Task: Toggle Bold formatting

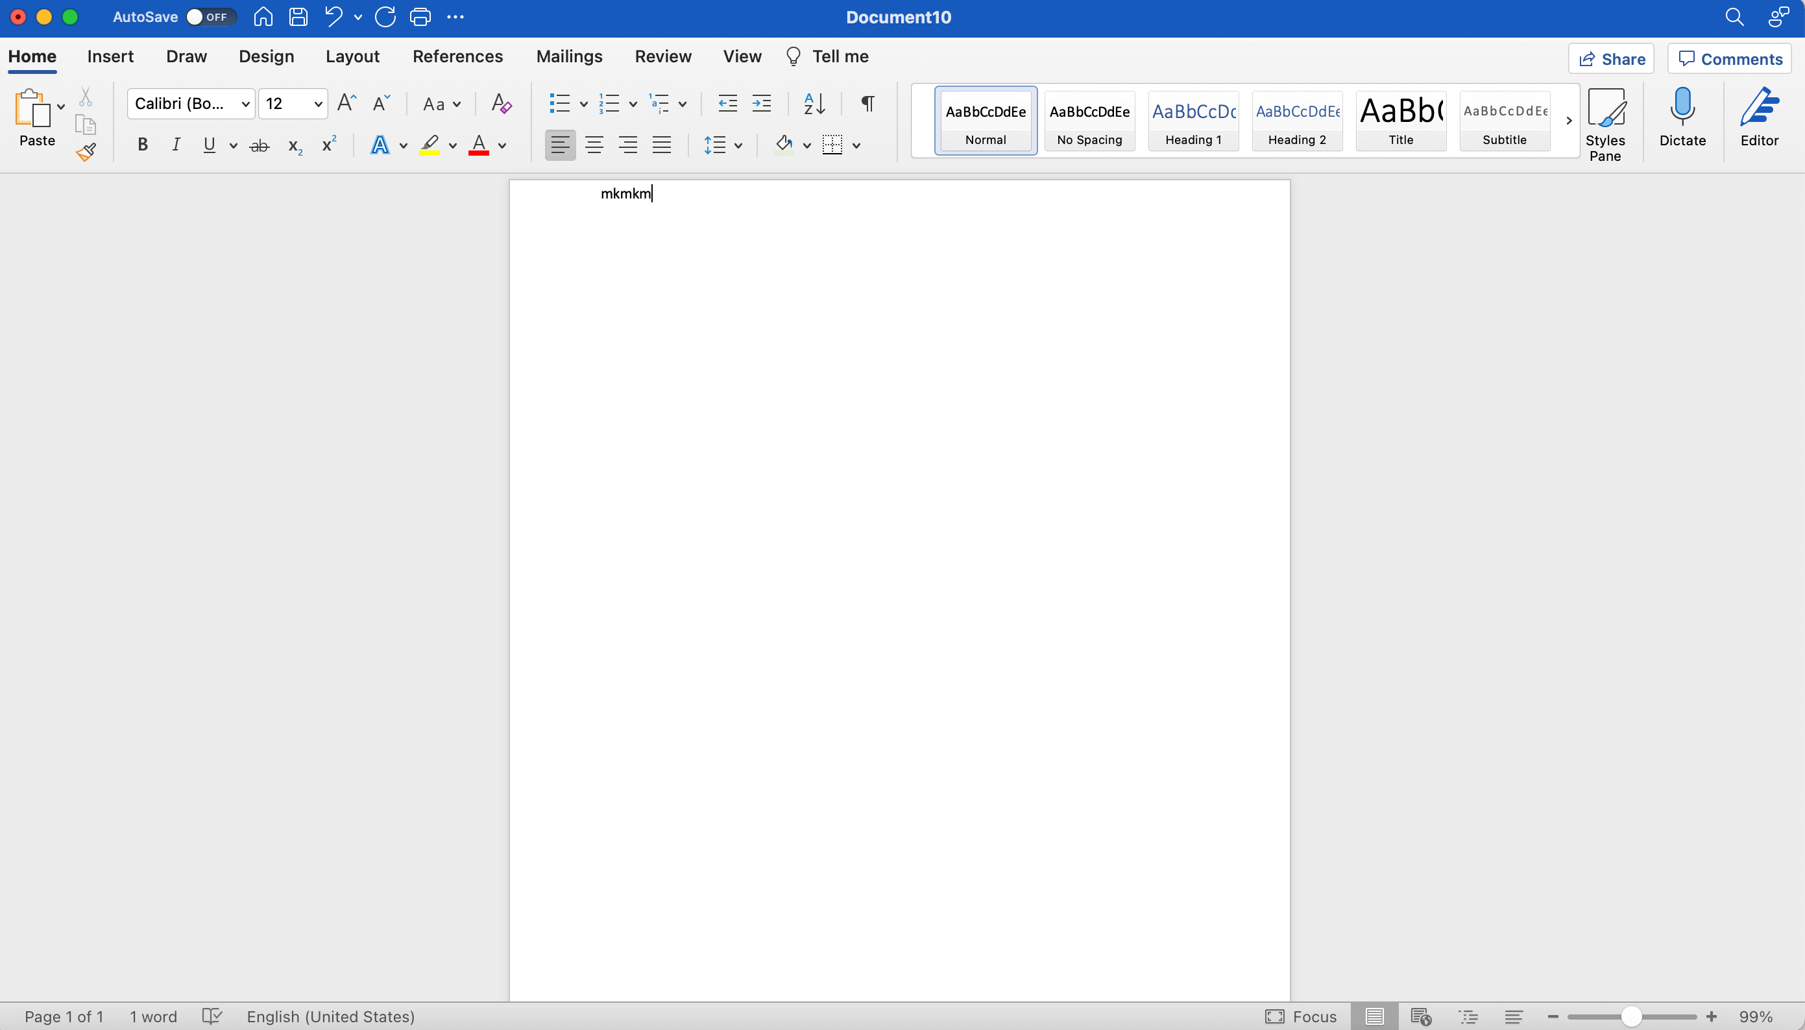Action: [142, 145]
